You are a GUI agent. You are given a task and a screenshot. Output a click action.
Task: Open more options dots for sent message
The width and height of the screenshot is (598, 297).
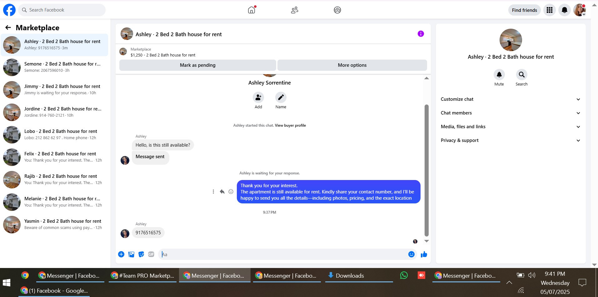(x=213, y=192)
